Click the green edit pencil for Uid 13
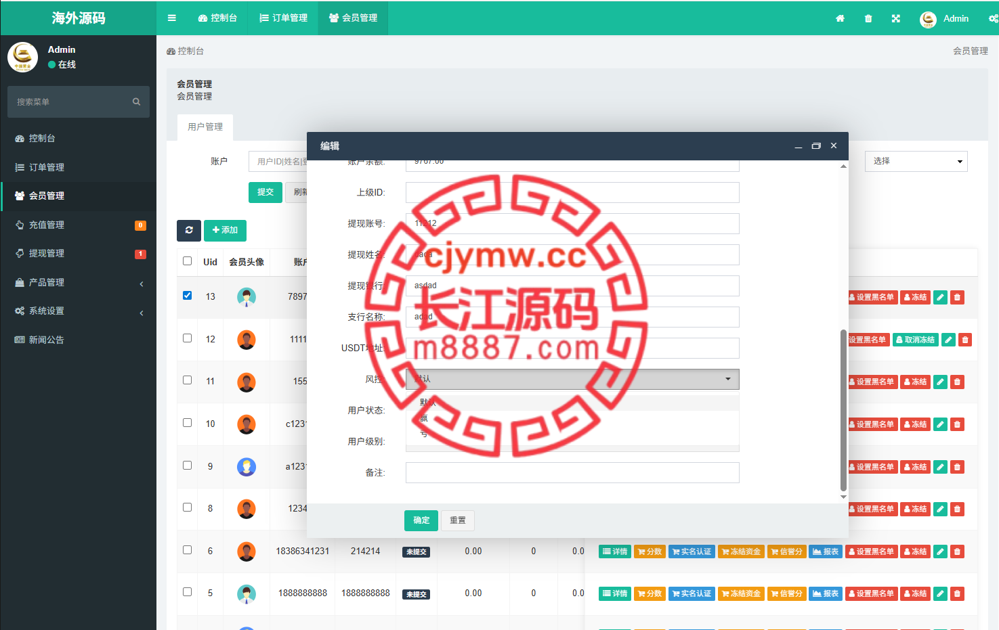 tap(940, 297)
